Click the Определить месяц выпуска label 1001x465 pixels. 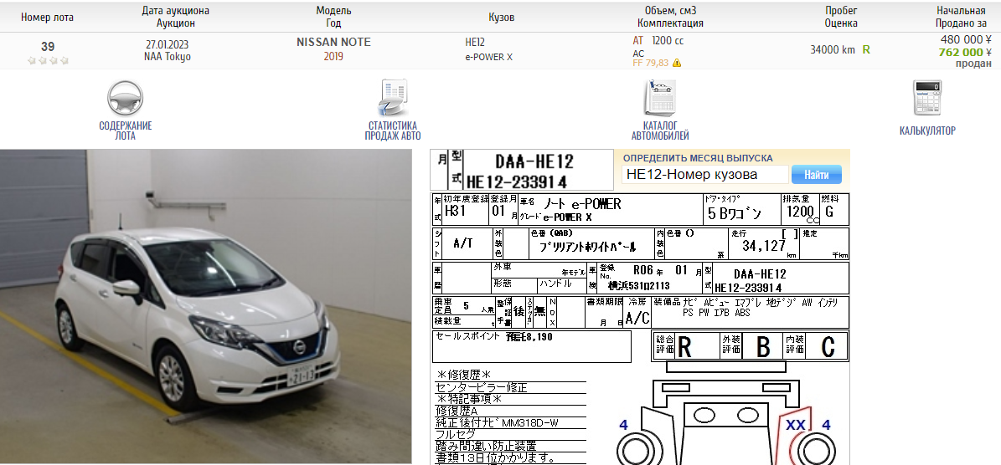[698, 158]
